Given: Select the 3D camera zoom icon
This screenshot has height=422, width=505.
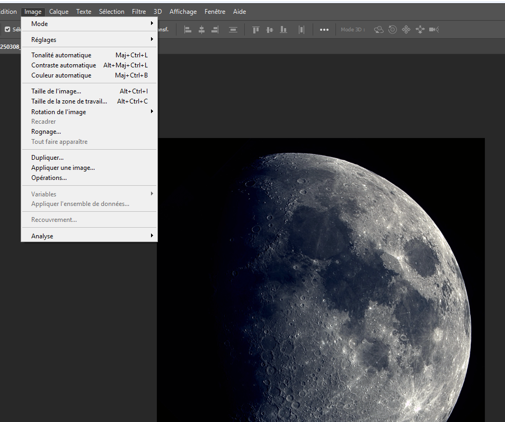Looking at the screenshot, I should pos(434,30).
